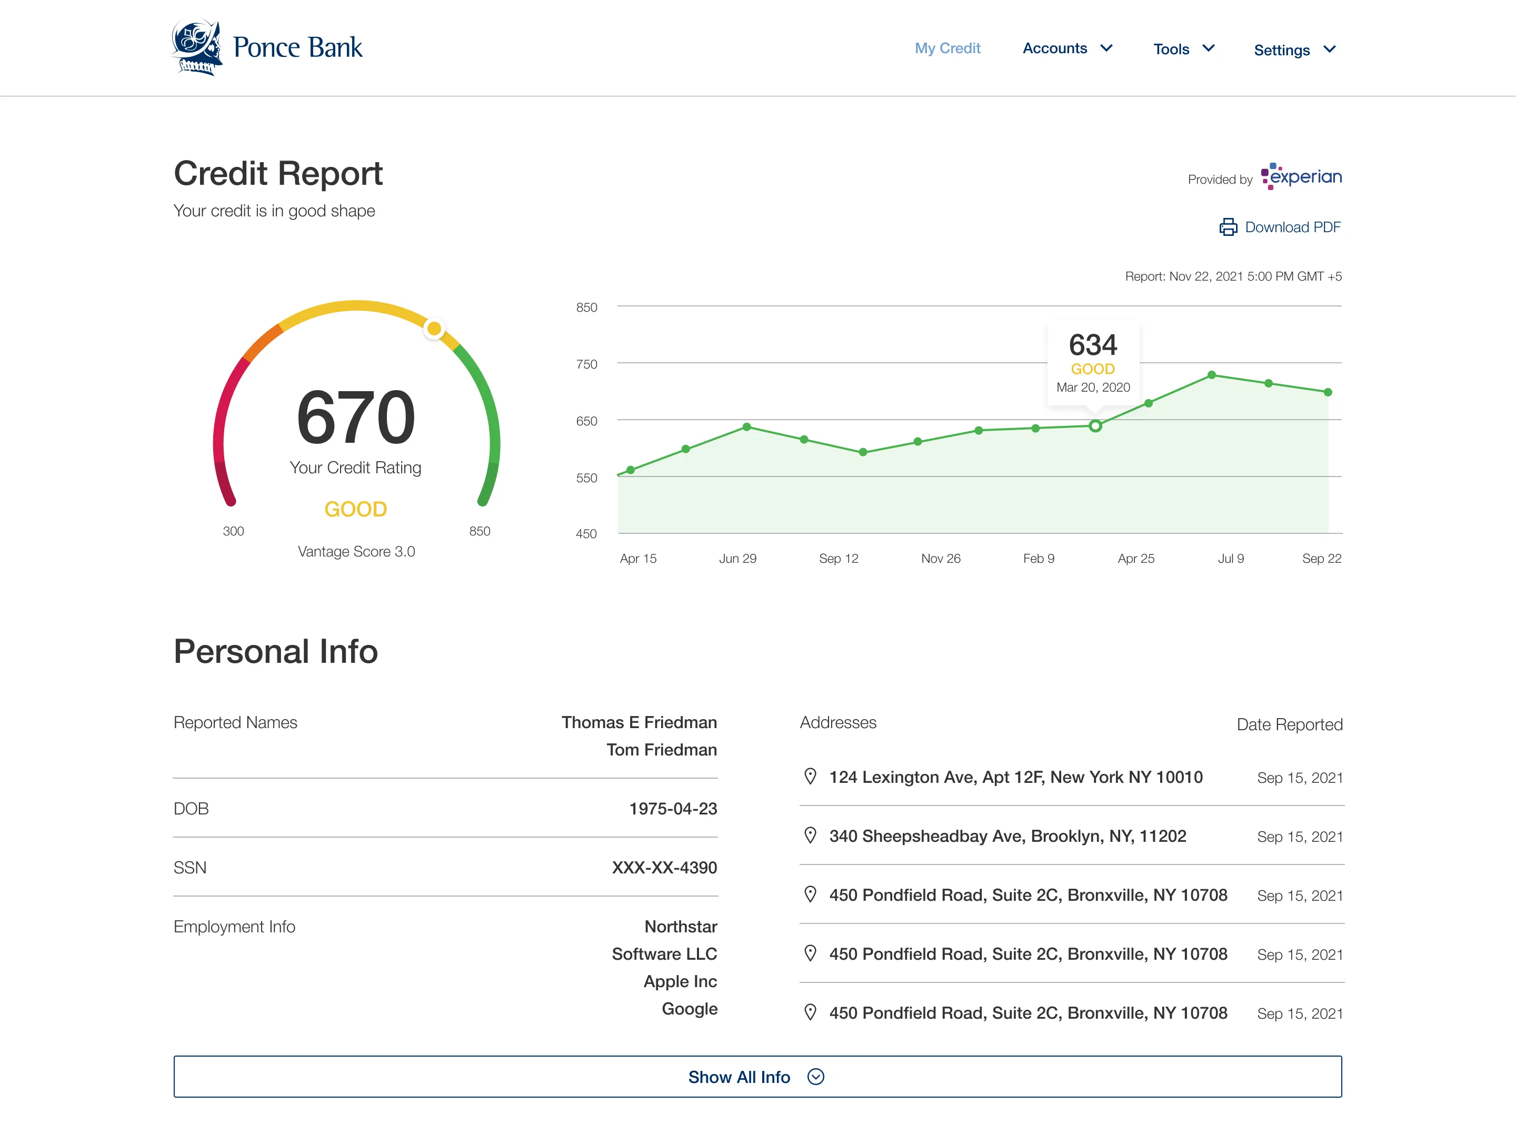1516x1124 pixels.
Task: Click the highest chart point near Jul 9
Action: (x=1211, y=375)
